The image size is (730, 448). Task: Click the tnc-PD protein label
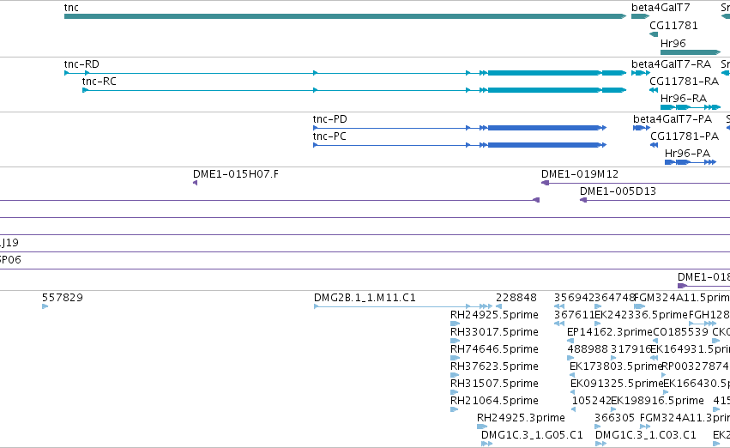pyautogui.click(x=330, y=118)
